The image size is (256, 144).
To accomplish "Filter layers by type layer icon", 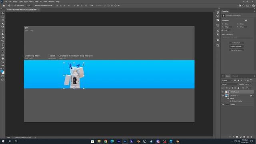I will [x=242, y=80].
